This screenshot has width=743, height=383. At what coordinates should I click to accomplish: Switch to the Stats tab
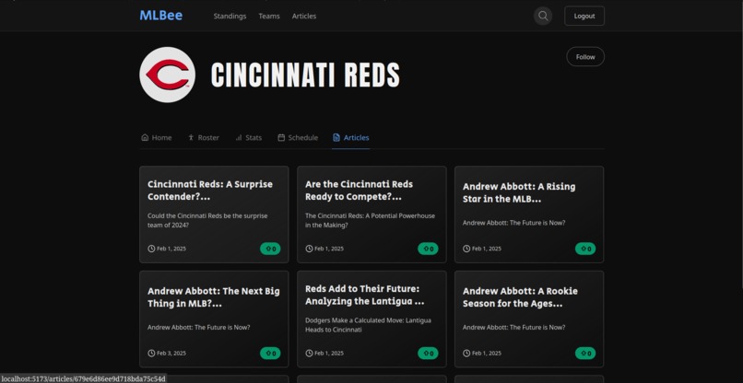coord(248,138)
